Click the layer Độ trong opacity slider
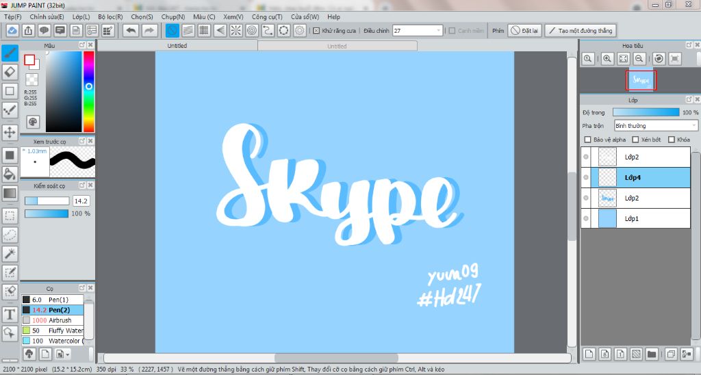 [x=646, y=112]
